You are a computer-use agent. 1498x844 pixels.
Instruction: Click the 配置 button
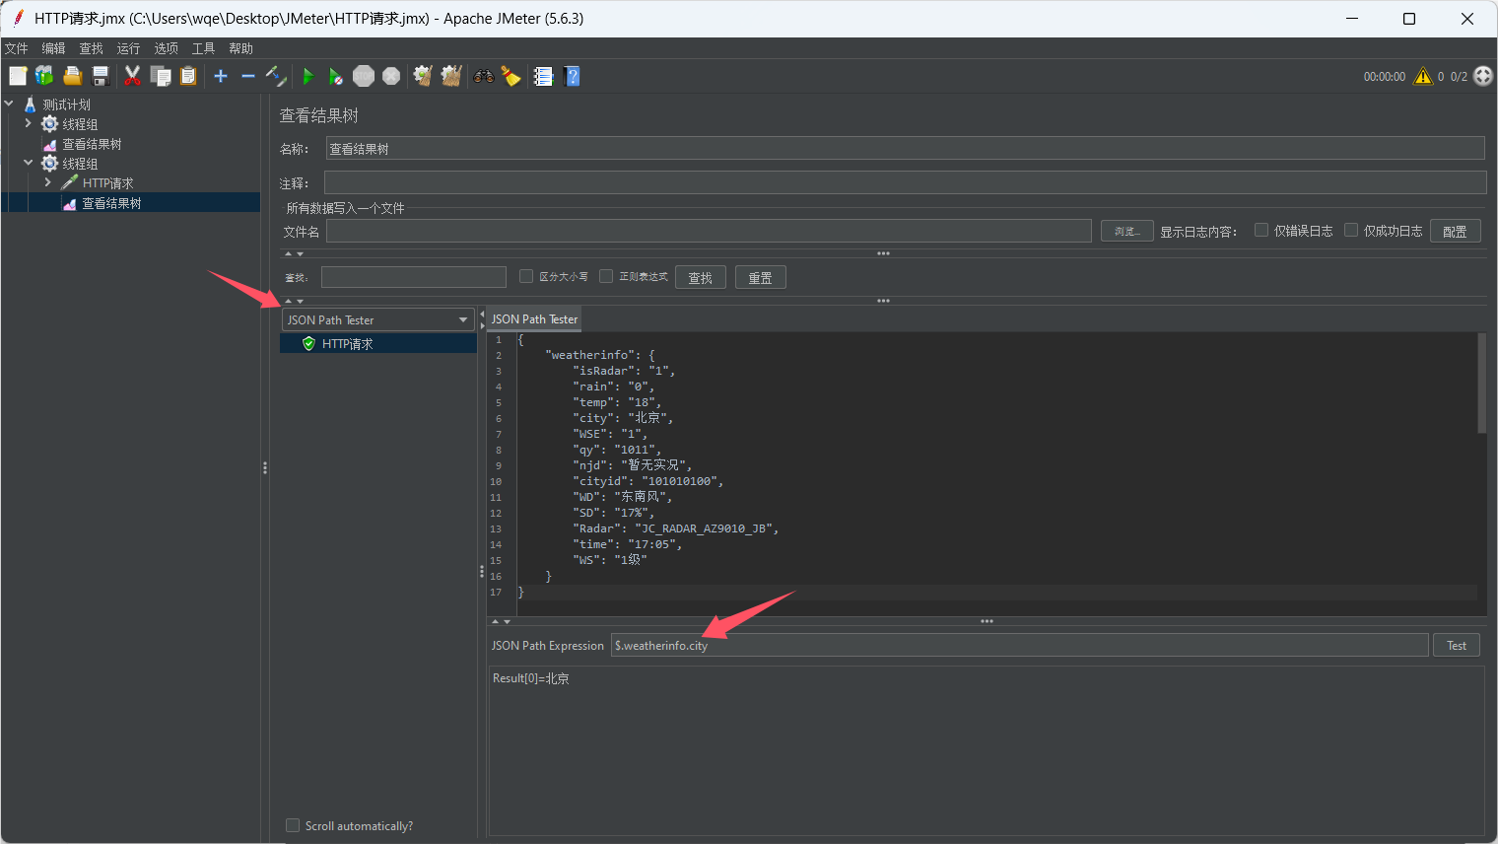click(1455, 231)
